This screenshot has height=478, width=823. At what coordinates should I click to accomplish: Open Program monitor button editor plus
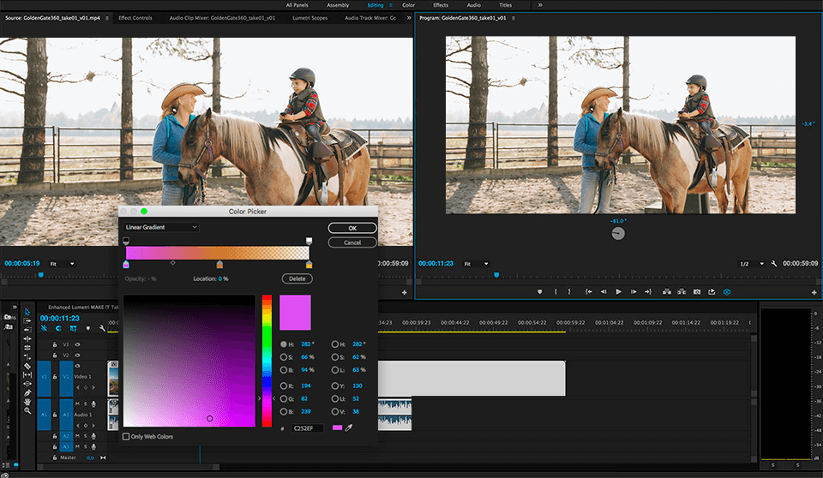814,292
